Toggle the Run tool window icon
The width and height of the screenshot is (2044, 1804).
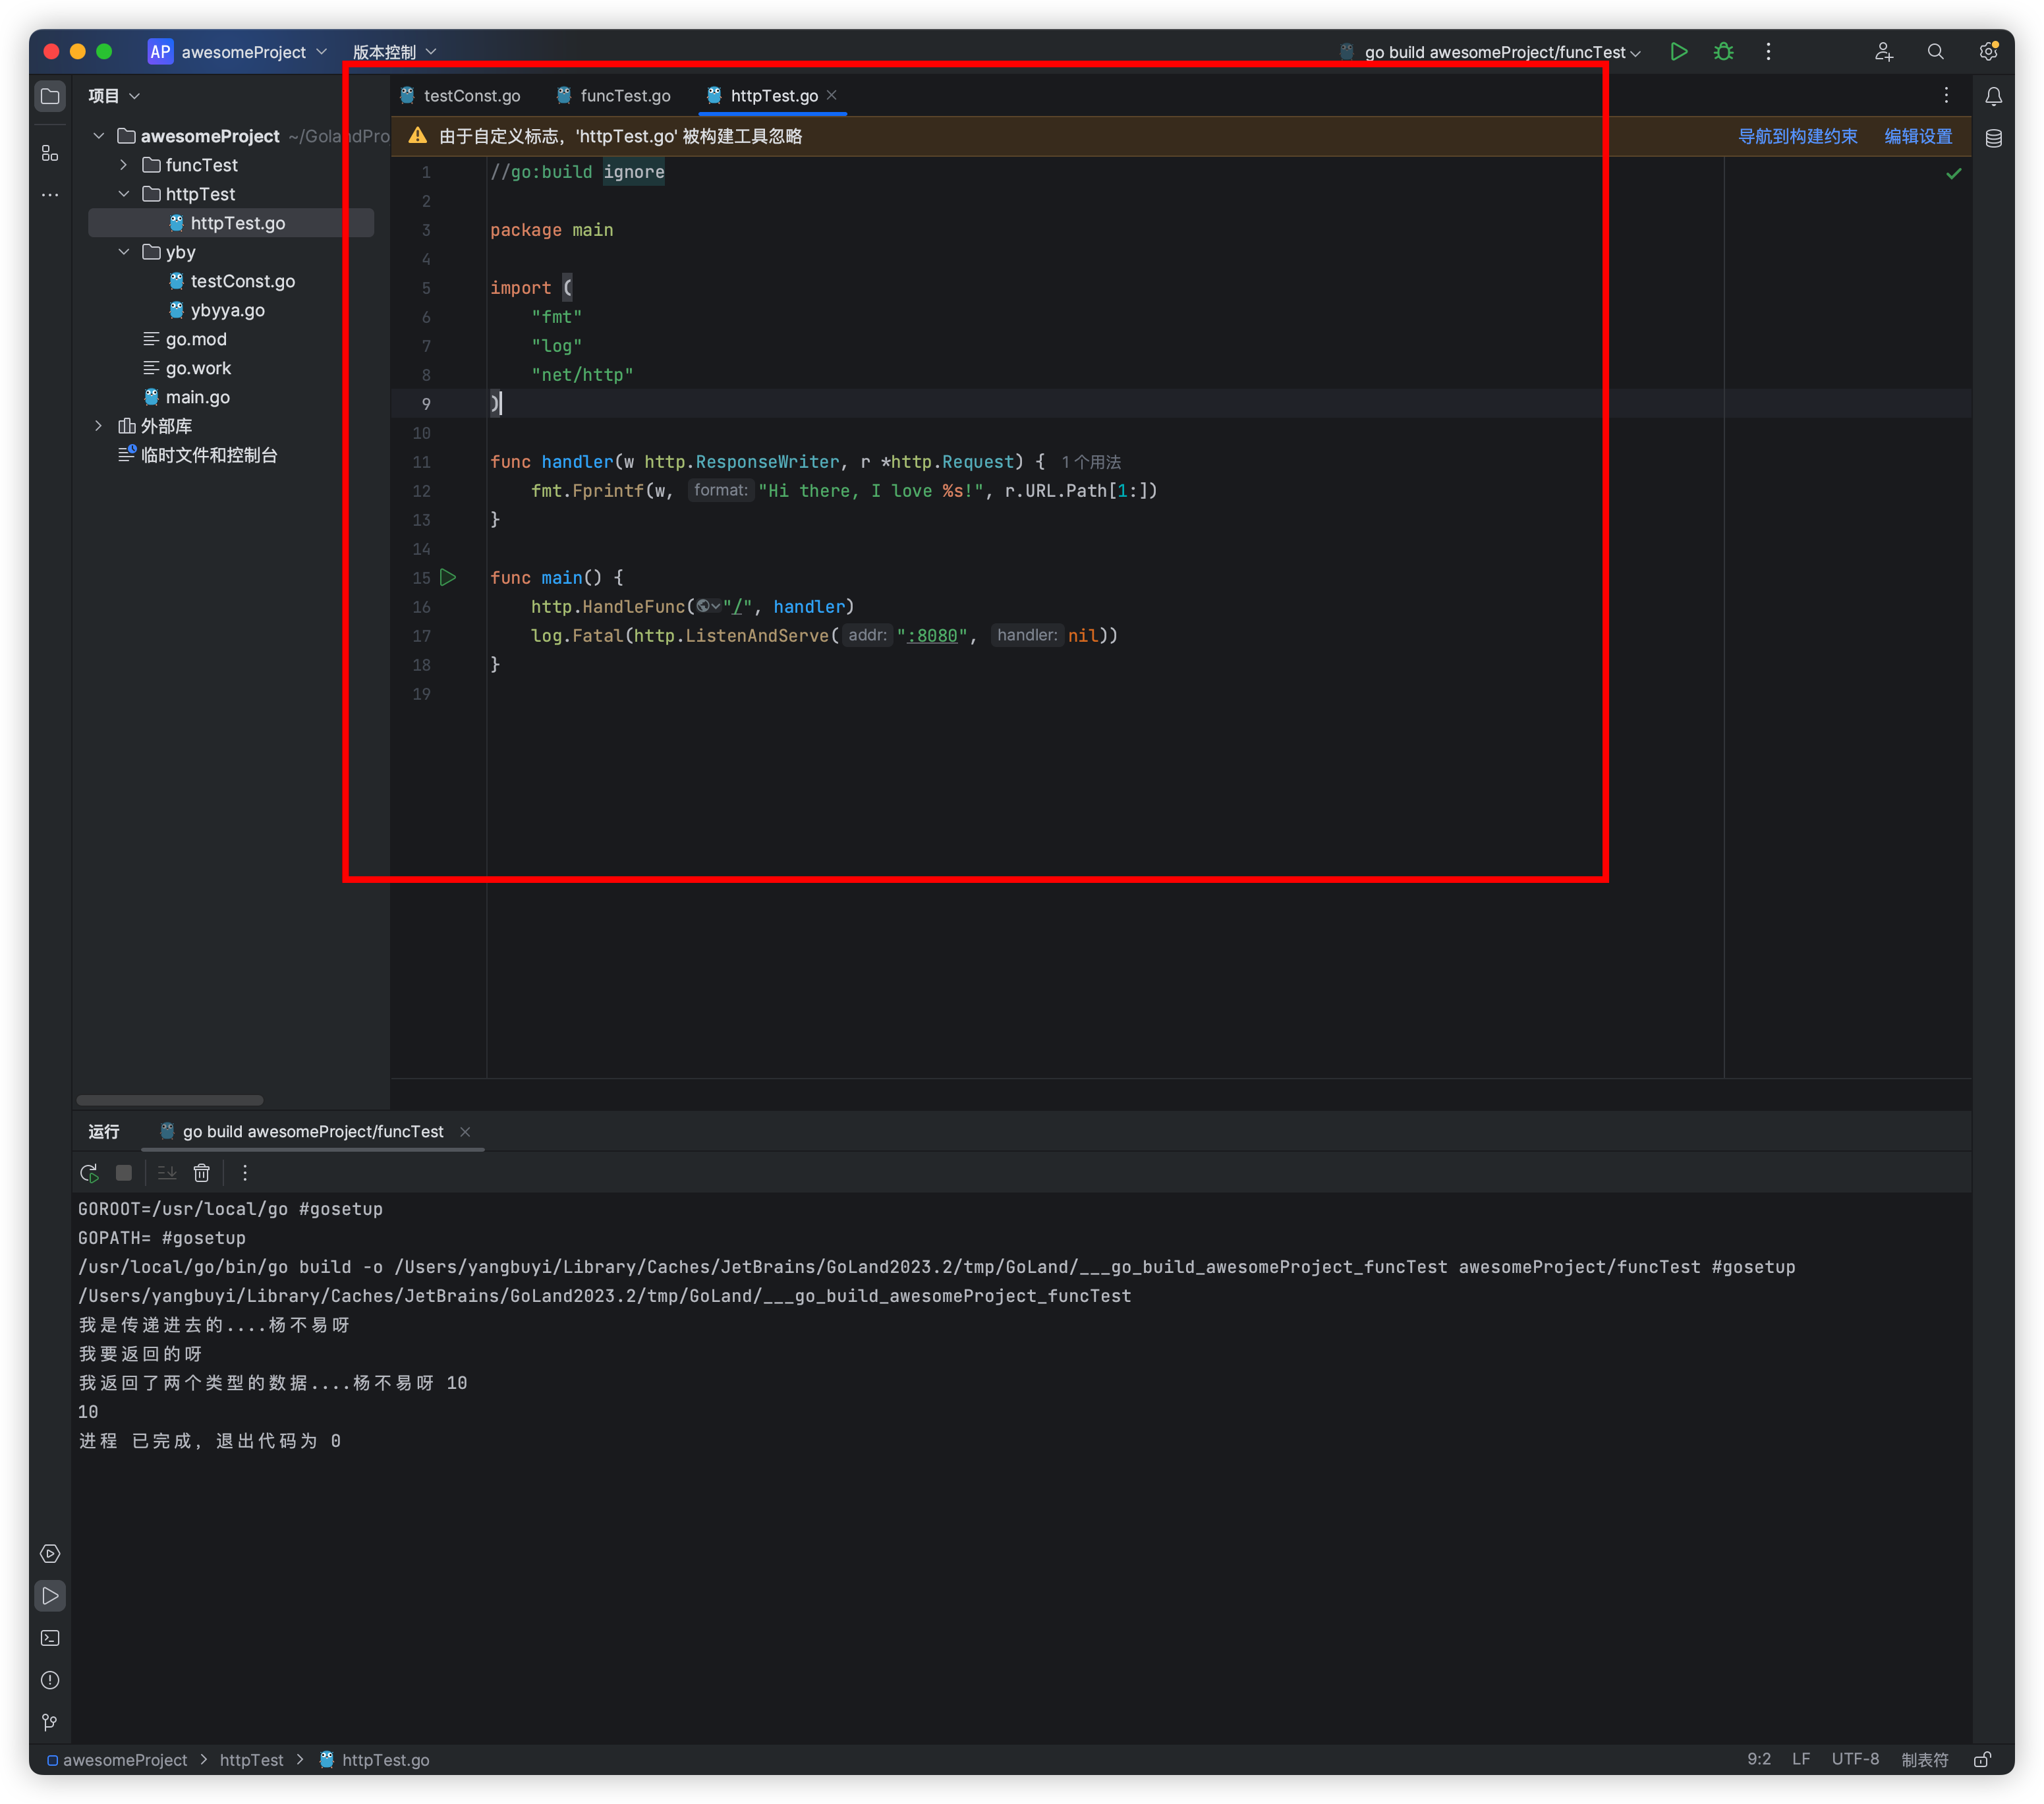(x=50, y=1595)
